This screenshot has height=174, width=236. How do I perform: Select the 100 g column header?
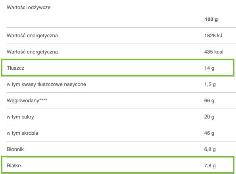[x=211, y=19]
